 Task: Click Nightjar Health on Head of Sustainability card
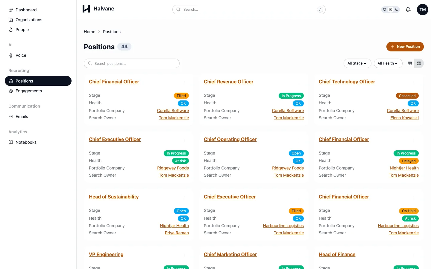[x=174, y=226]
